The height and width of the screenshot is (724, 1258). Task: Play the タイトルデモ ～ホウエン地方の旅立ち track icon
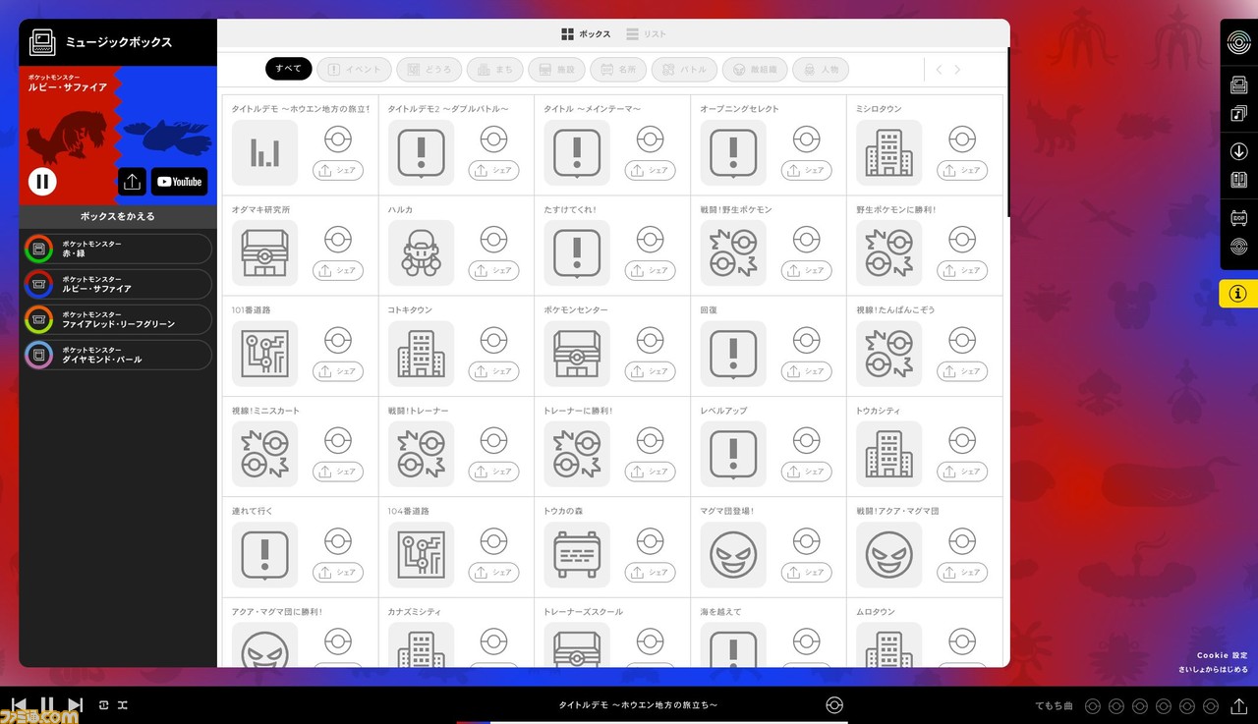(x=264, y=152)
